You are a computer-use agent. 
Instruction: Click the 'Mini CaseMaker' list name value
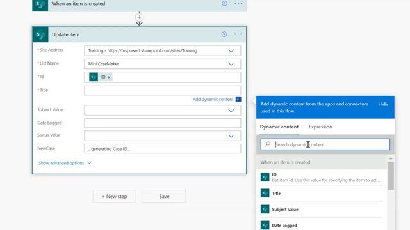click(x=104, y=64)
